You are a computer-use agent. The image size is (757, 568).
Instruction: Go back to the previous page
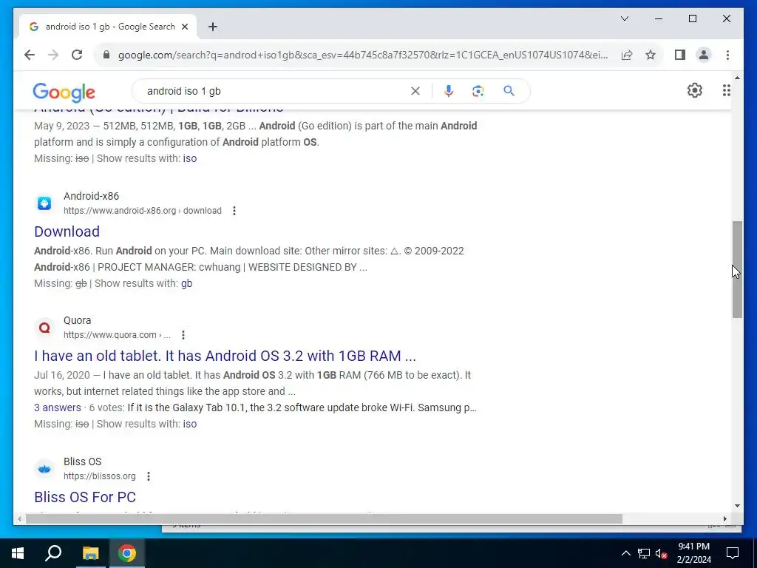[x=30, y=55]
